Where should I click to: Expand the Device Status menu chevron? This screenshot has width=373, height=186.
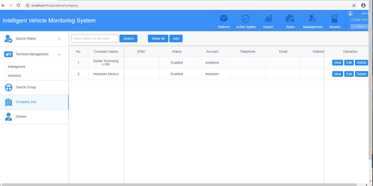pyautogui.click(x=59, y=39)
